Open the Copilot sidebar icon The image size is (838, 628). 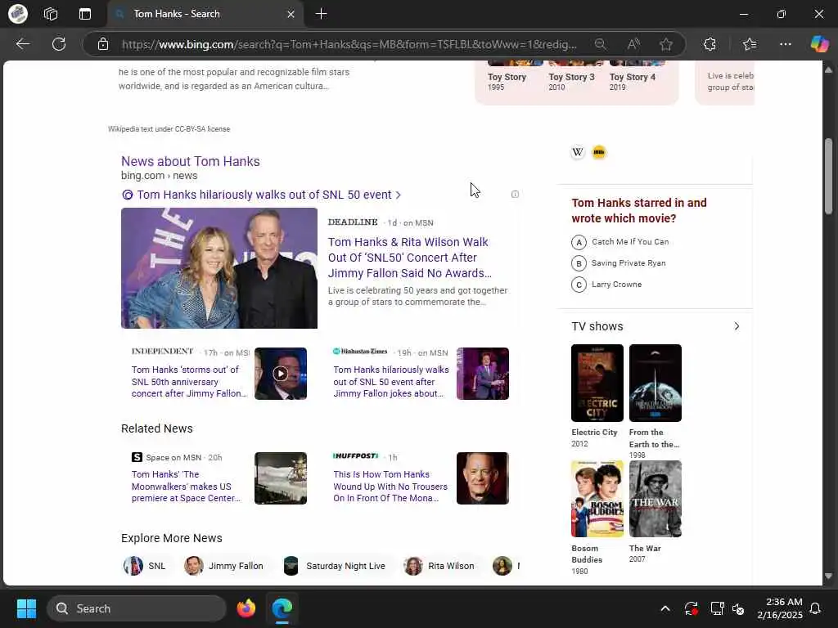click(x=819, y=44)
